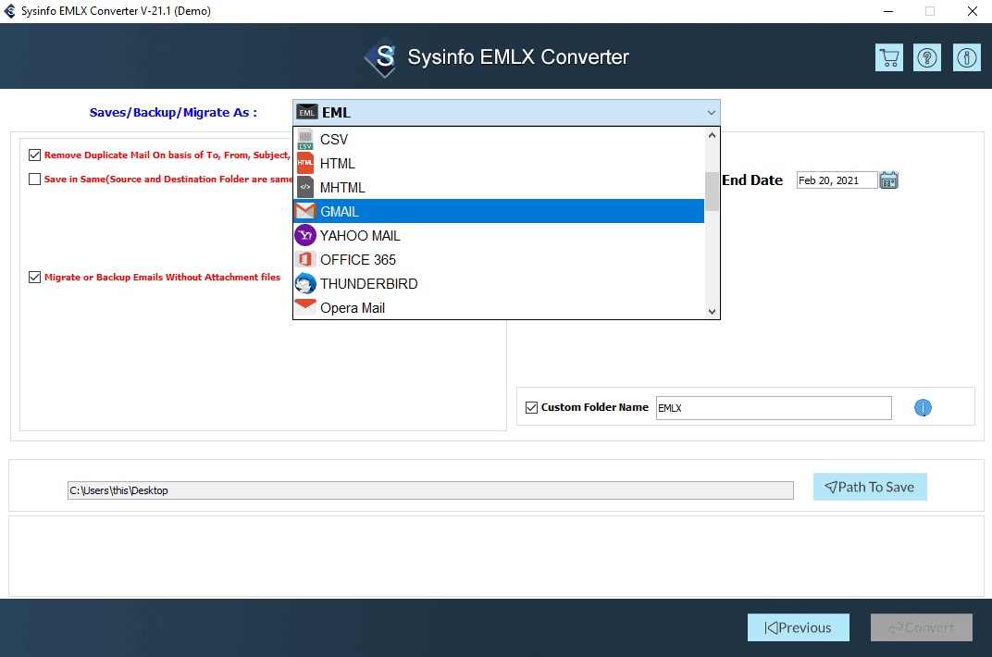Click the EML icon in the combo box
Screen dimensions: 992x657
pos(307,113)
